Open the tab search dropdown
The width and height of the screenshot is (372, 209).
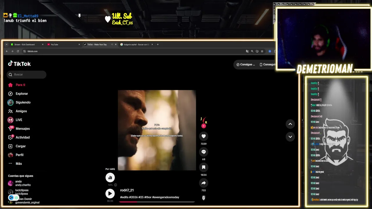click(6, 44)
